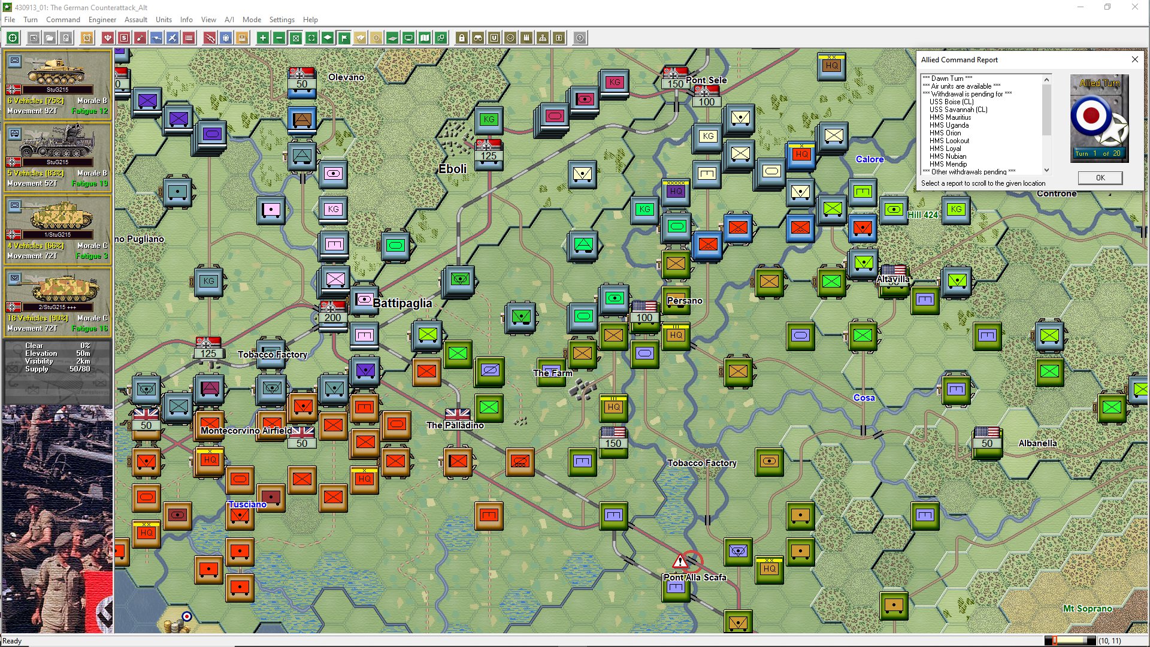1150x647 pixels.
Task: Click OK in Allied Command Report
Action: 1100,177
